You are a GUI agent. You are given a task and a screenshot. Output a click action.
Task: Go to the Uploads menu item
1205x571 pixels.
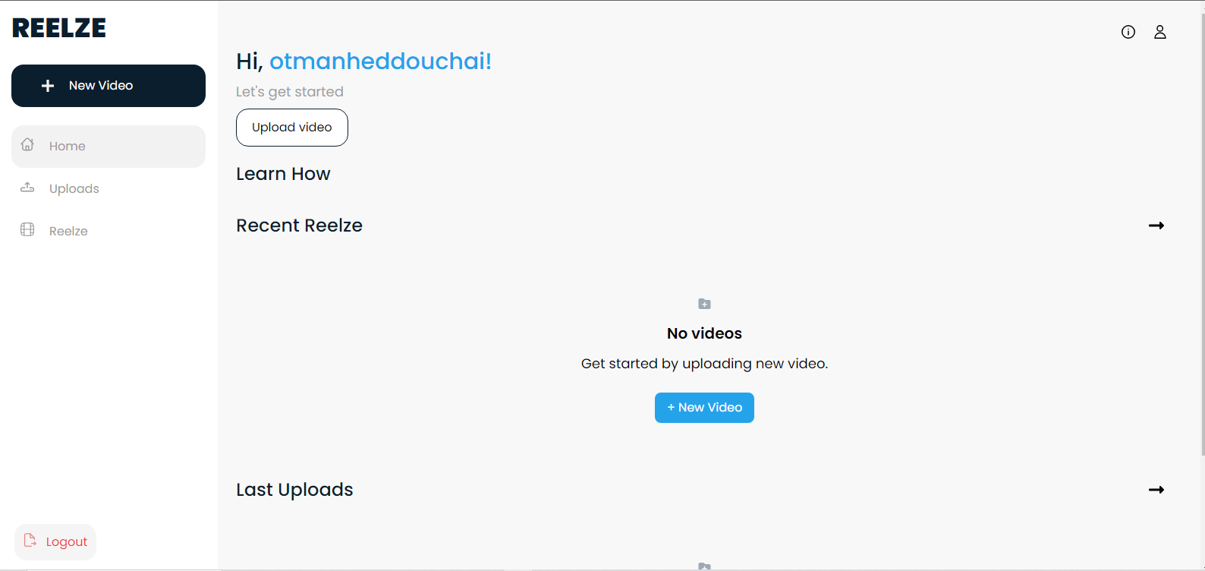pos(109,189)
